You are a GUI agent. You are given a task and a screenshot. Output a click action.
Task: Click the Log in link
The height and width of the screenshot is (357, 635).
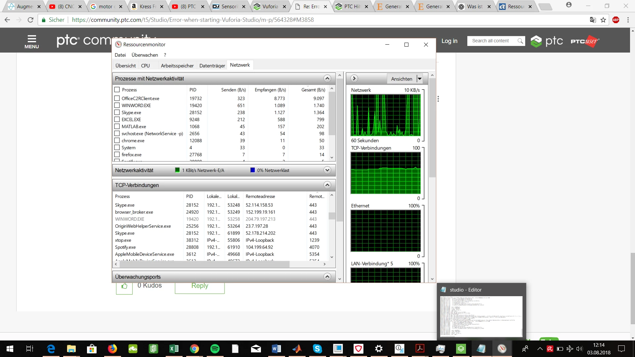pyautogui.click(x=449, y=41)
